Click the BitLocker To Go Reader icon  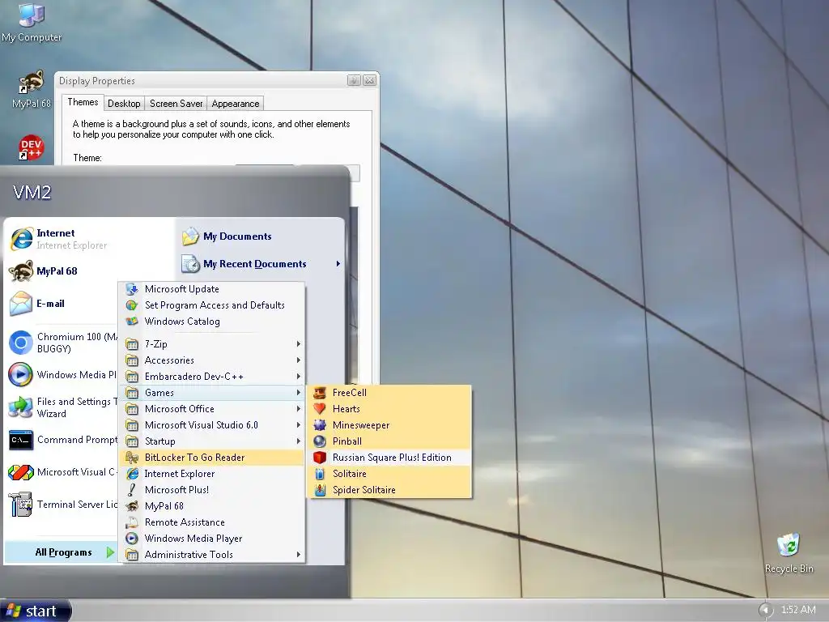click(x=132, y=458)
